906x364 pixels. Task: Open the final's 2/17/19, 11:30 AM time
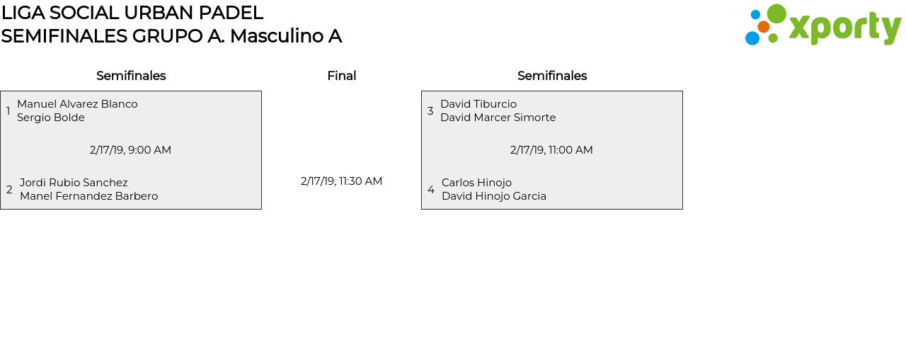[341, 181]
